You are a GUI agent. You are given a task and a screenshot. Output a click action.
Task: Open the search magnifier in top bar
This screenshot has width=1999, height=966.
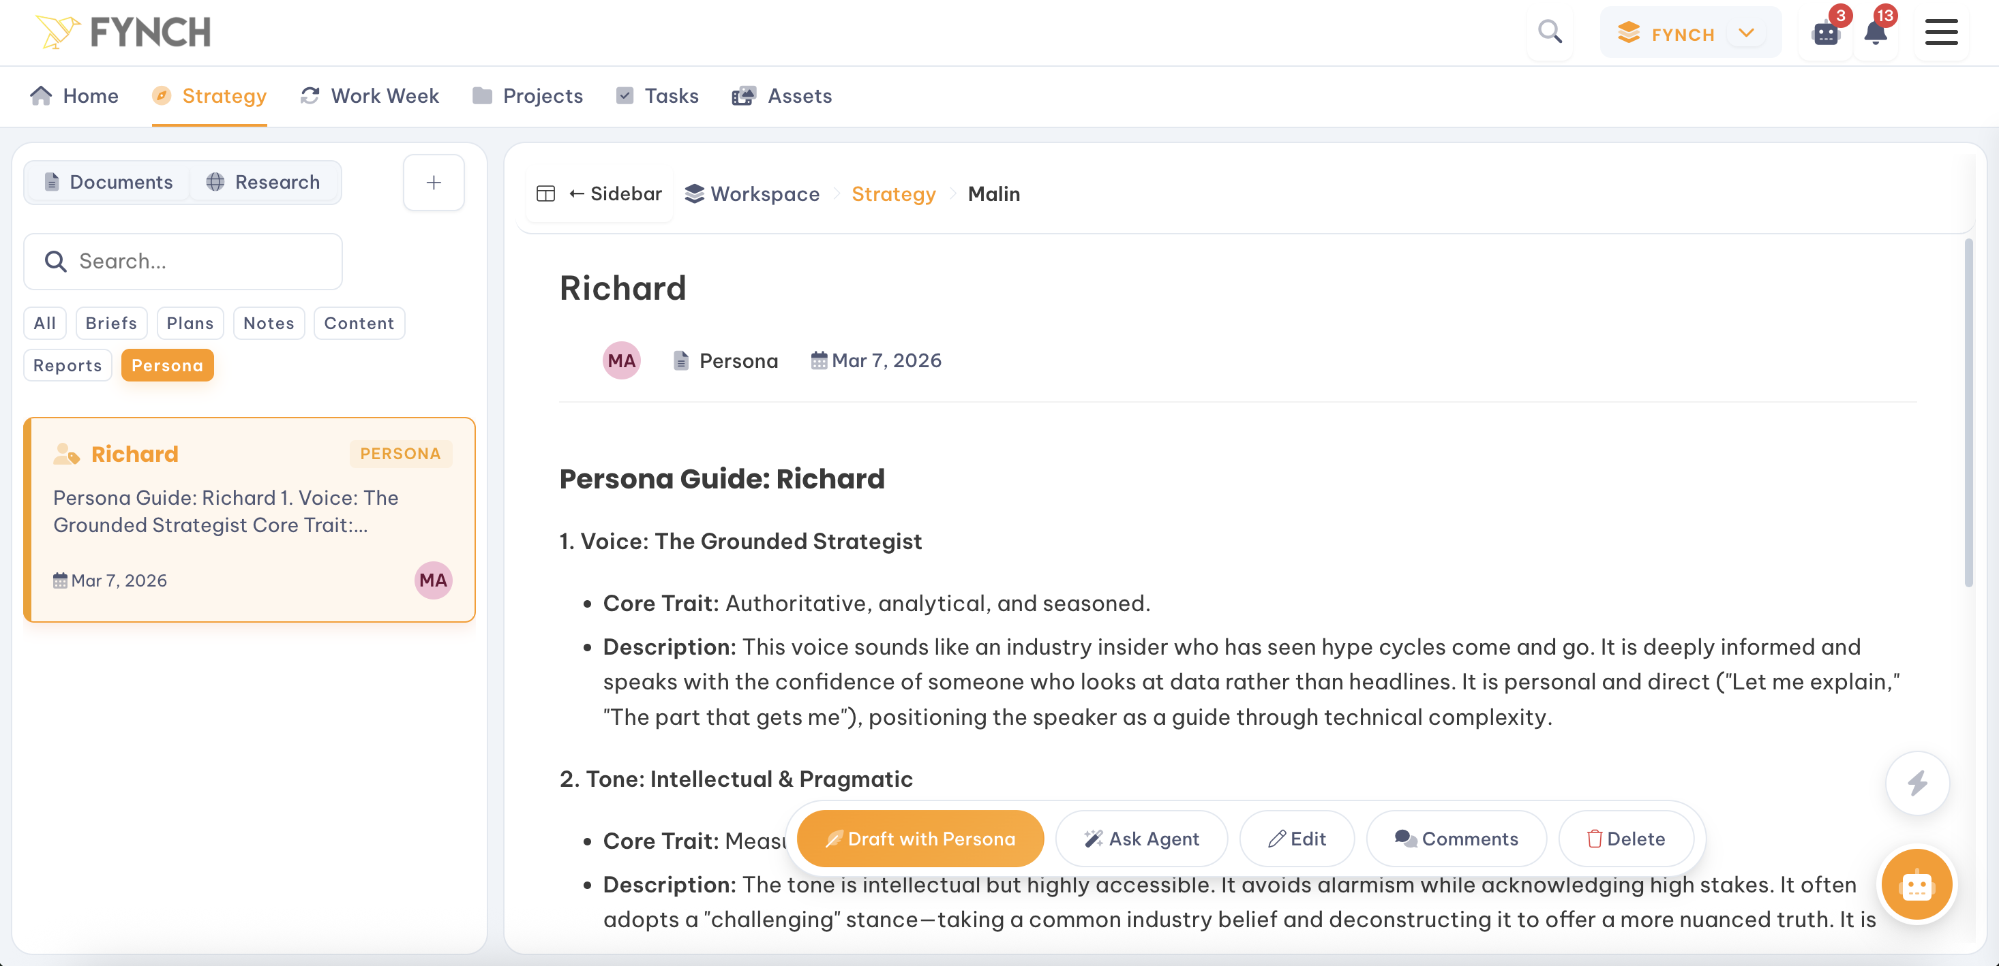1550,33
